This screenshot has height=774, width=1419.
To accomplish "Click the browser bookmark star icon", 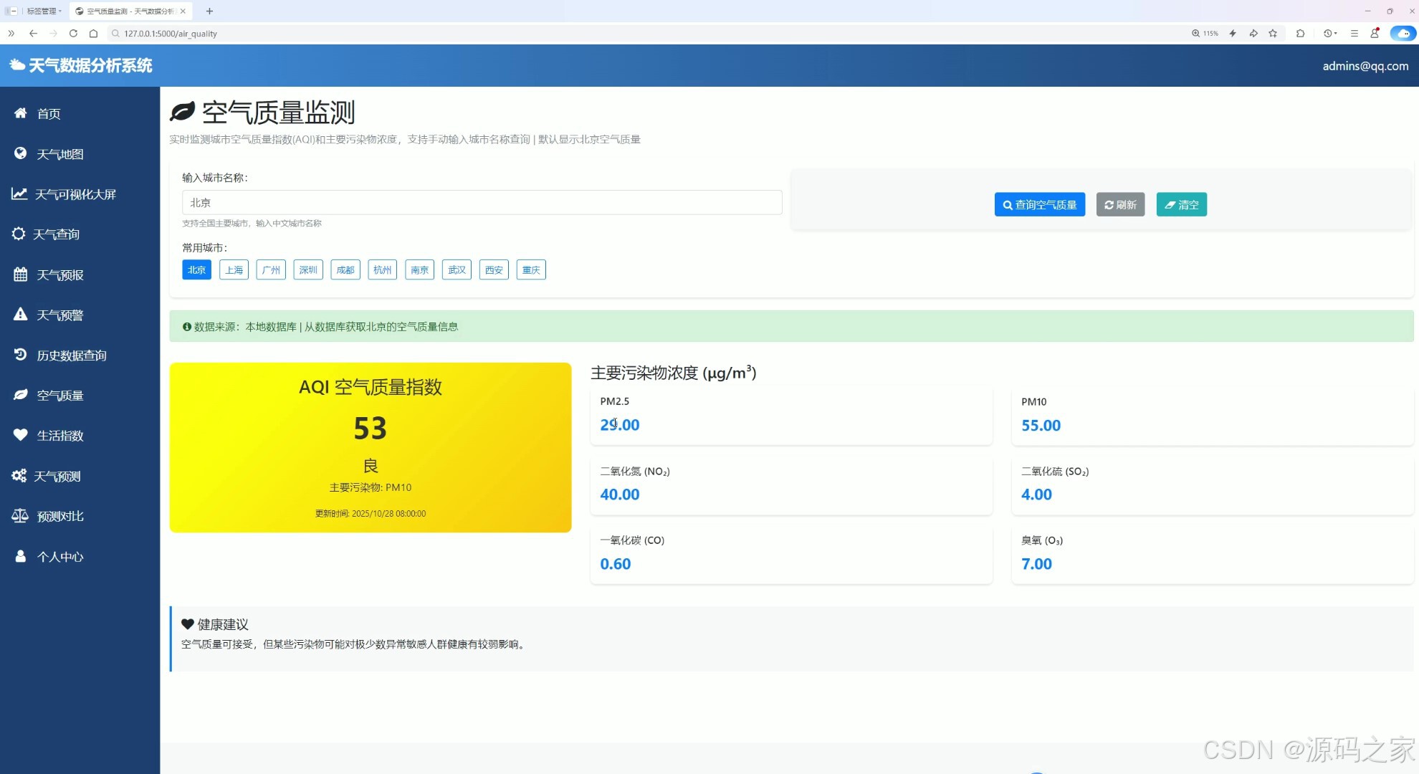I will coord(1273,33).
